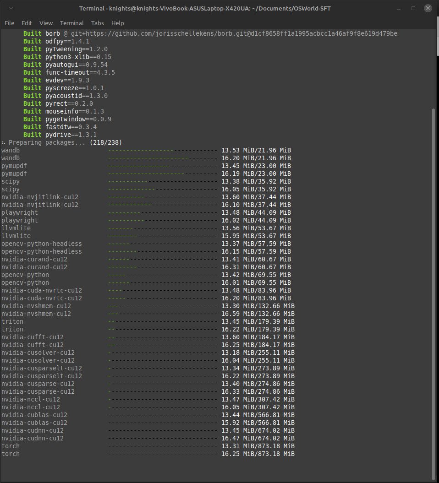The height and width of the screenshot is (483, 439).
Task: Click the 'Built mouseinfo==0.1.3' line
Action: coord(64,111)
